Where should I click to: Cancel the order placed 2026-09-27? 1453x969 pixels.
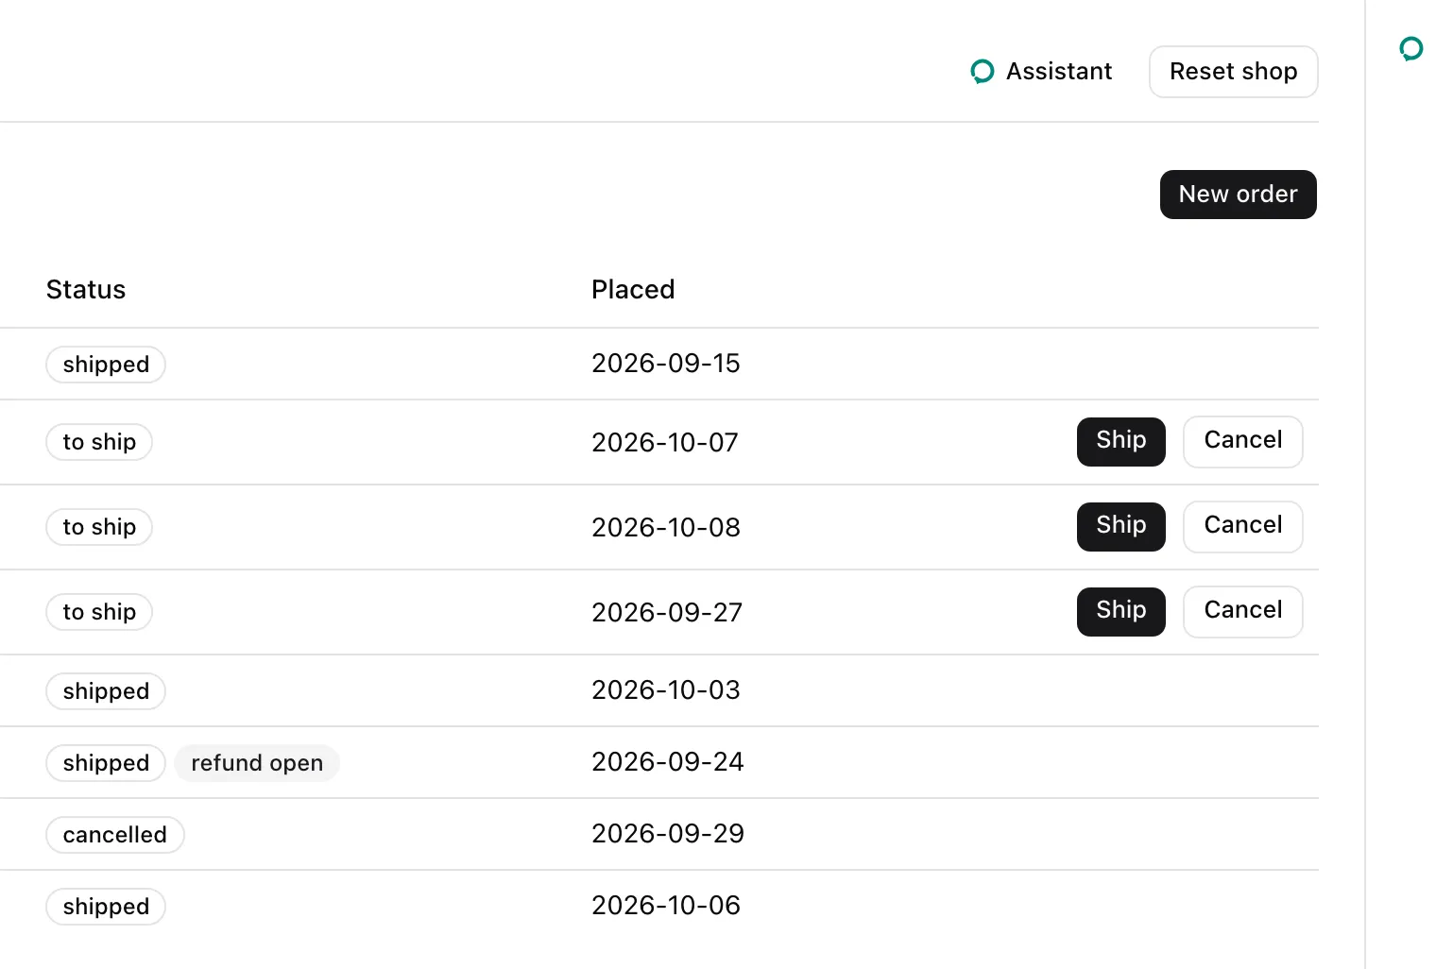pos(1242,612)
